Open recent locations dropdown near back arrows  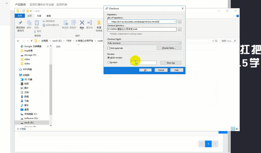click(28, 41)
